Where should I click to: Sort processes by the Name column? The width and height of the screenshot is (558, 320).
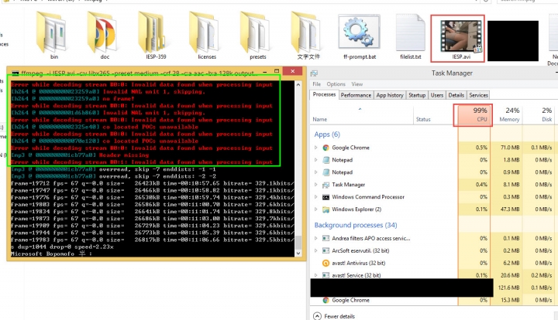[361, 115]
